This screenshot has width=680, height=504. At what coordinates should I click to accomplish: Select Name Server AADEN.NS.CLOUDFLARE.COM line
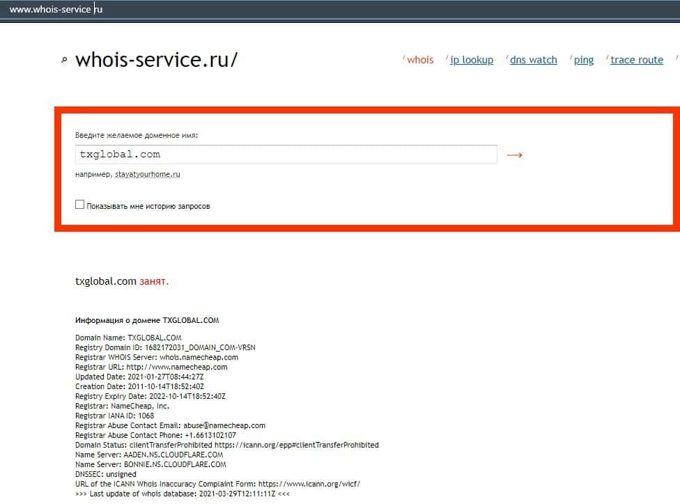(149, 455)
